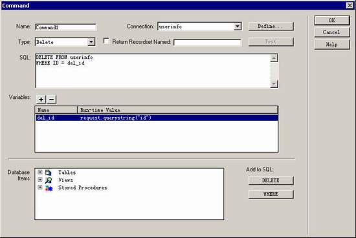Click the Run-time Value column header
The image size is (356, 238).
click(177, 110)
